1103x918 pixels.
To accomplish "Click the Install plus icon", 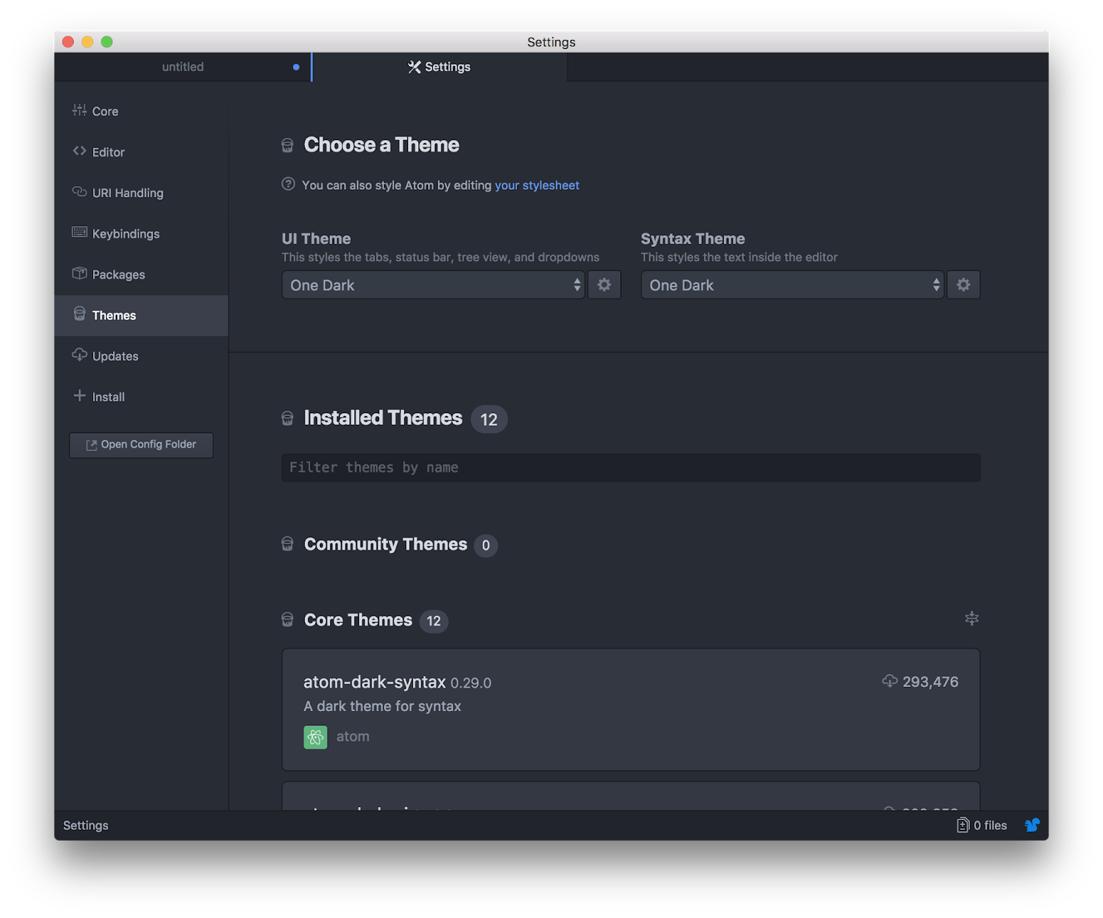I will point(79,395).
